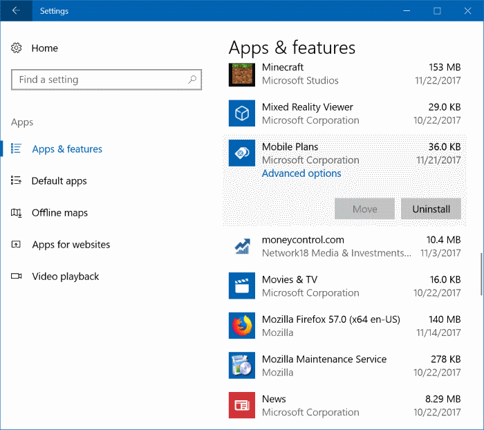The image size is (484, 430).
Task: Click the 11/21/2017 install date
Action: coord(438,160)
